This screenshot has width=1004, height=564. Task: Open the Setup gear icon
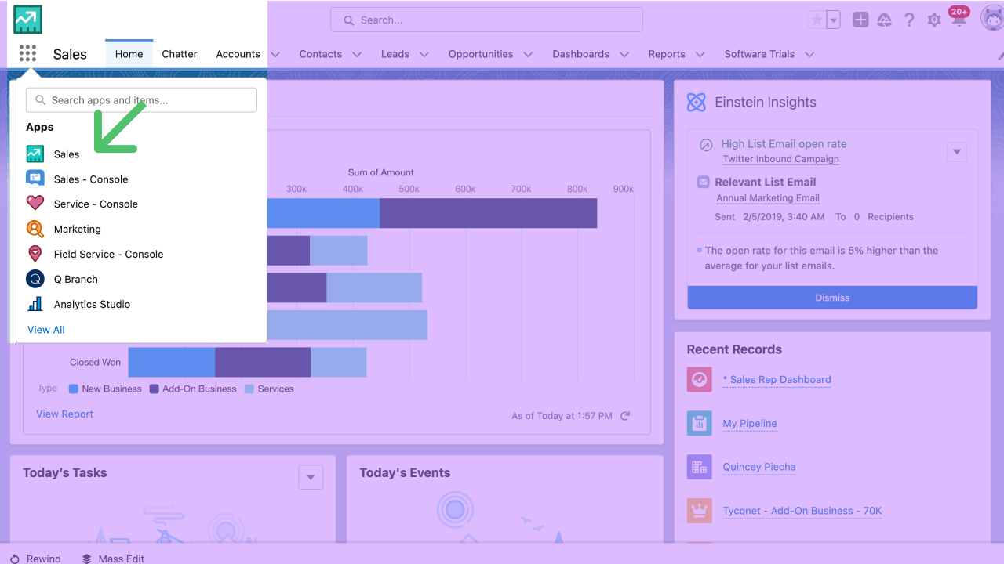click(x=933, y=20)
